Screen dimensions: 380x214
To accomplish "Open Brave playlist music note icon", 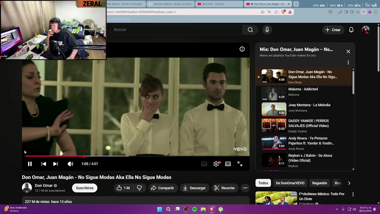I will 340,12.
